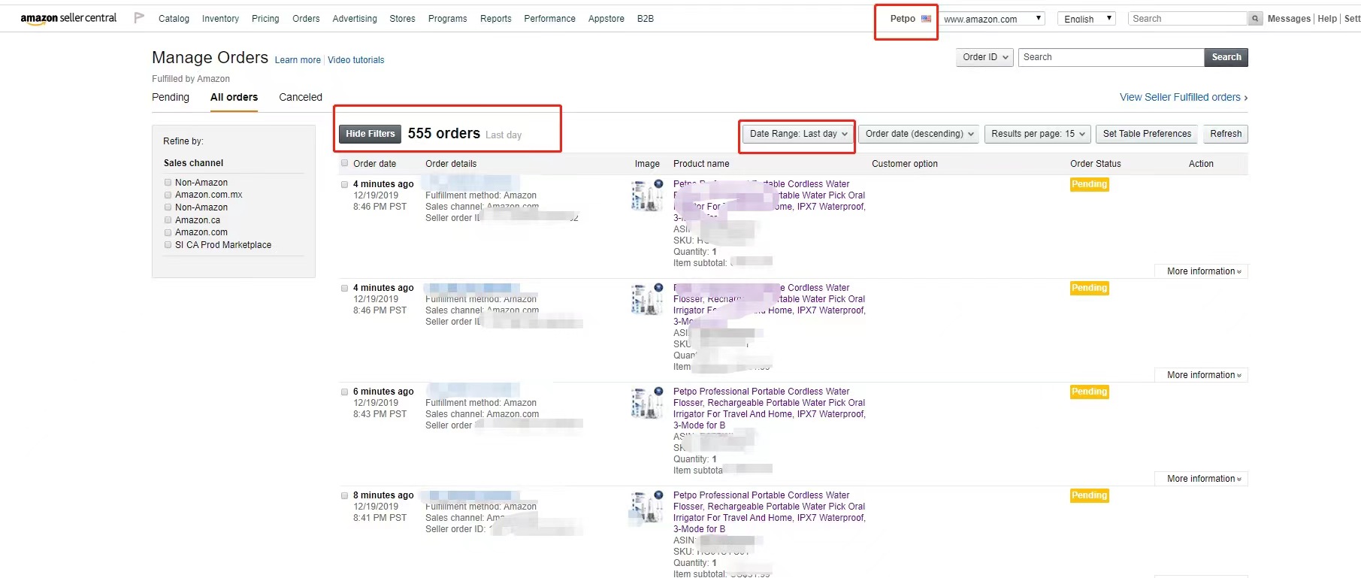
Task: Open product thumbnail for the 8:43 PM order
Action: click(647, 403)
